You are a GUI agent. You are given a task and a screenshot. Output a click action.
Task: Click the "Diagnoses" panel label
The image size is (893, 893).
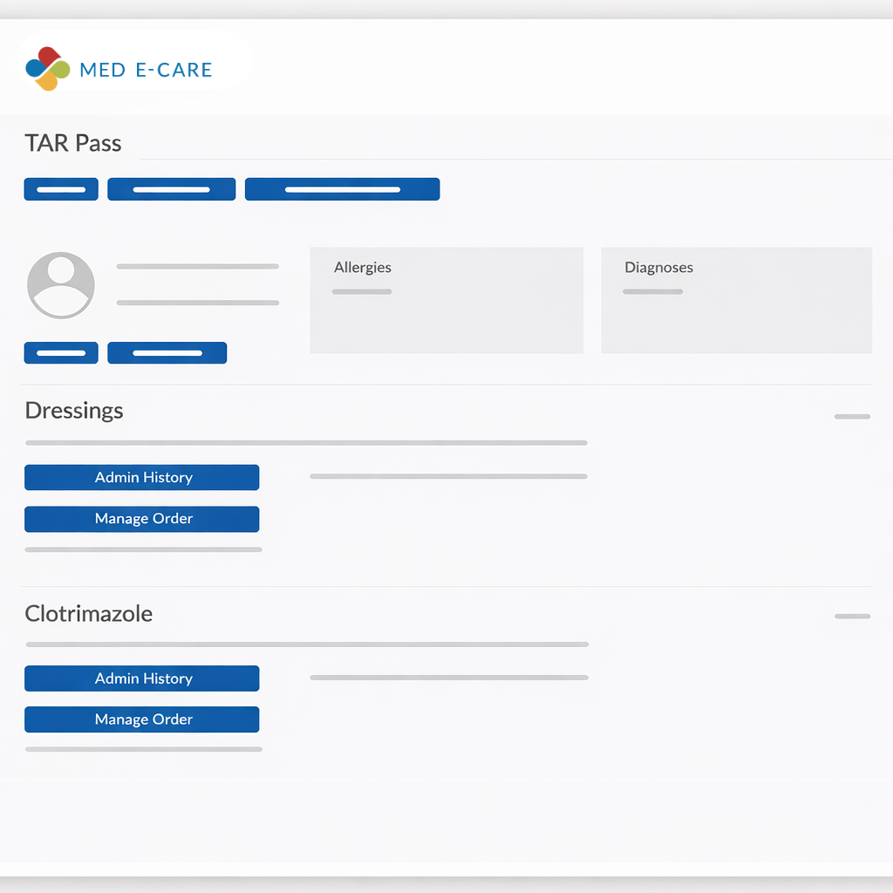click(x=658, y=268)
